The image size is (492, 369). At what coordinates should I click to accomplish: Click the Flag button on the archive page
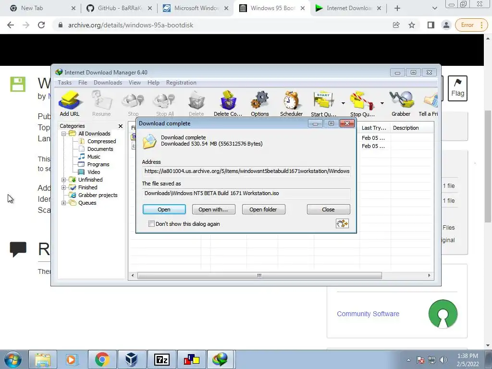(457, 88)
